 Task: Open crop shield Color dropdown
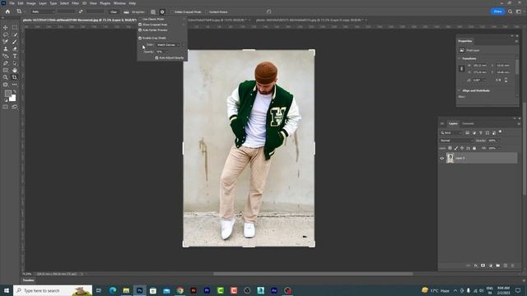pyautogui.click(x=168, y=44)
